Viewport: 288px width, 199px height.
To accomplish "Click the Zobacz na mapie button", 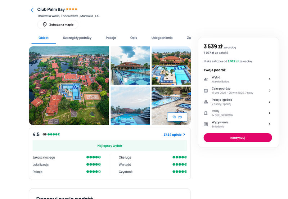I will (58, 24).
